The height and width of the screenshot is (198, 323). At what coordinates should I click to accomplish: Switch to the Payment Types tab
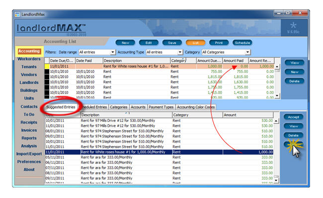tap(161, 107)
